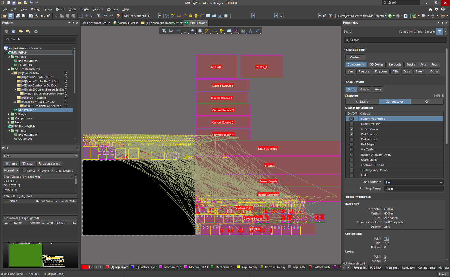Select the place string text tool in the active bar
The width and height of the screenshot is (450, 277).
coord(250,31)
